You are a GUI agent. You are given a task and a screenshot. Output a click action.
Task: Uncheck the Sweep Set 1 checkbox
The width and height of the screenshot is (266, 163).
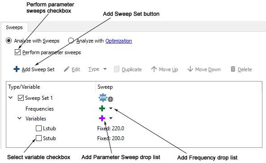[x=21, y=98]
